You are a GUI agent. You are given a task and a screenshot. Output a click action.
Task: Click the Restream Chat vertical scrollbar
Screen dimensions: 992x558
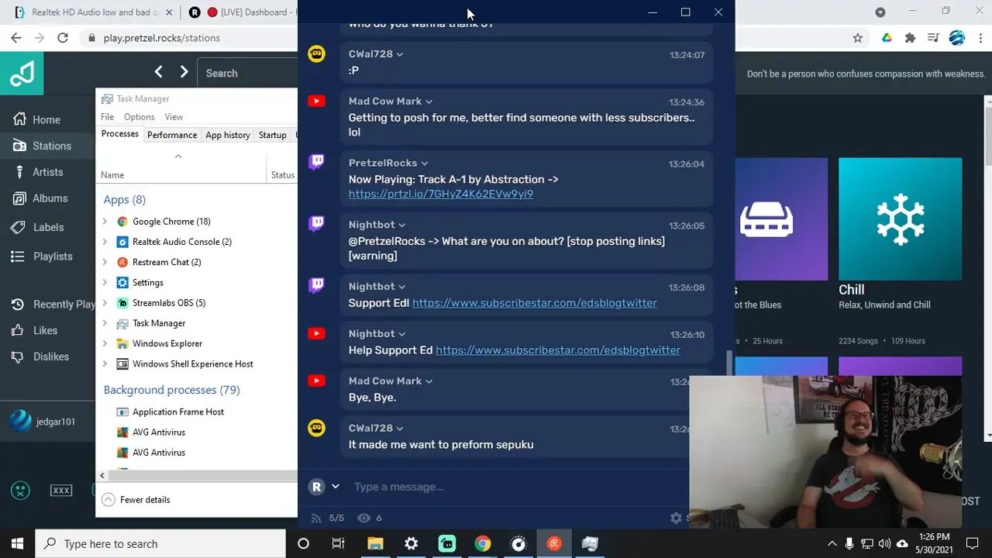(729, 362)
